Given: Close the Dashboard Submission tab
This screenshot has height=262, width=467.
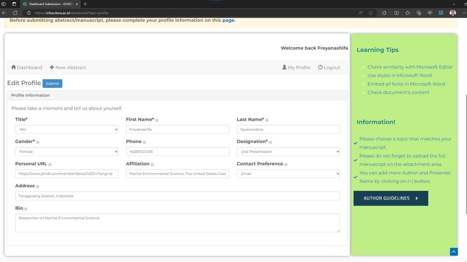Looking at the screenshot, I should tap(77, 4).
